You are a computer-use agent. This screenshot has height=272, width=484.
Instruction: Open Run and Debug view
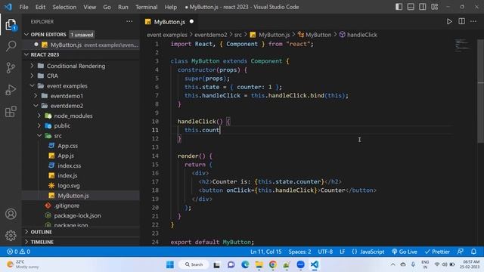tap(11, 90)
